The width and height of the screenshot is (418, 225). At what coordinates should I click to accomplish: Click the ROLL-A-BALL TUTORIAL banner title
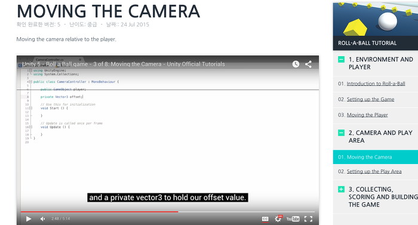(367, 43)
